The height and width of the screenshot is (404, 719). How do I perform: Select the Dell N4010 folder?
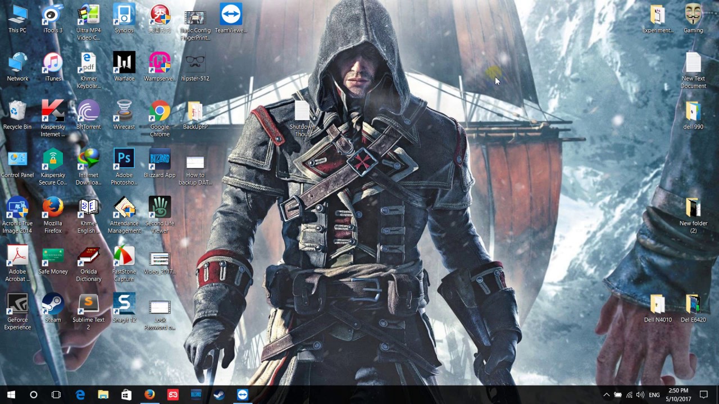pyautogui.click(x=657, y=308)
